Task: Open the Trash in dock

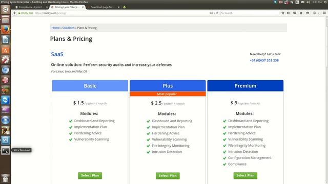Action: click(x=6, y=178)
